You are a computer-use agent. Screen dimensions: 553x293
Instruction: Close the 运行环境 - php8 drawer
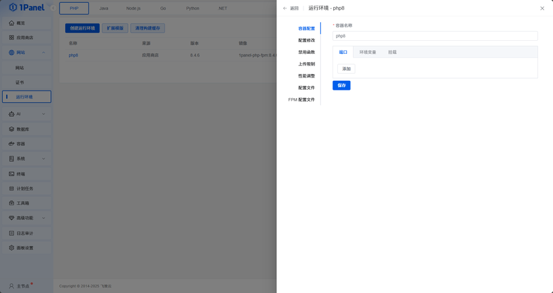542,8
